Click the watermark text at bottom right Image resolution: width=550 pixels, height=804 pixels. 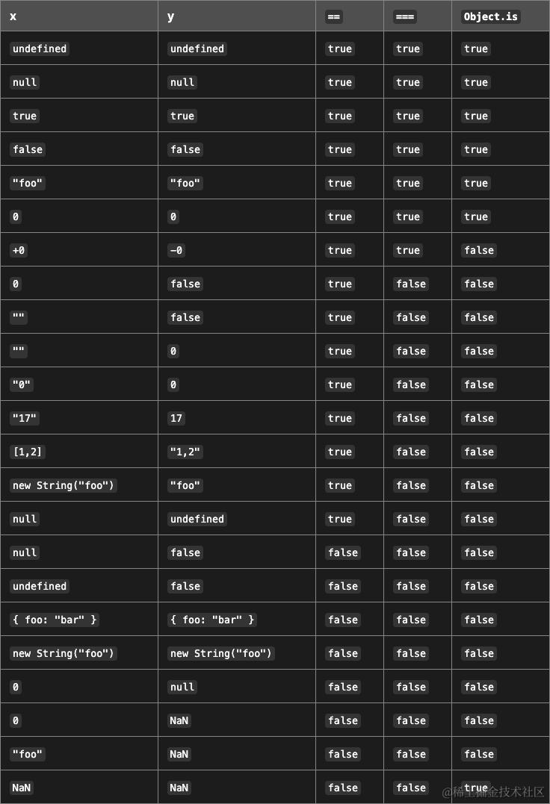(493, 792)
